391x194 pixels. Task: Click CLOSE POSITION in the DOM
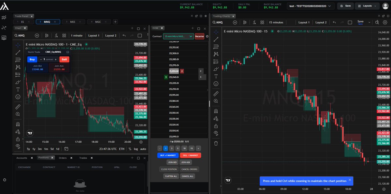point(169,169)
